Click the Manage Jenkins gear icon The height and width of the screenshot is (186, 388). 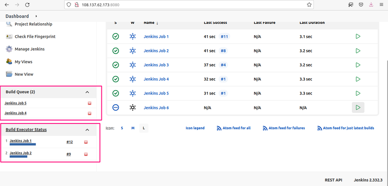[x=9, y=49]
